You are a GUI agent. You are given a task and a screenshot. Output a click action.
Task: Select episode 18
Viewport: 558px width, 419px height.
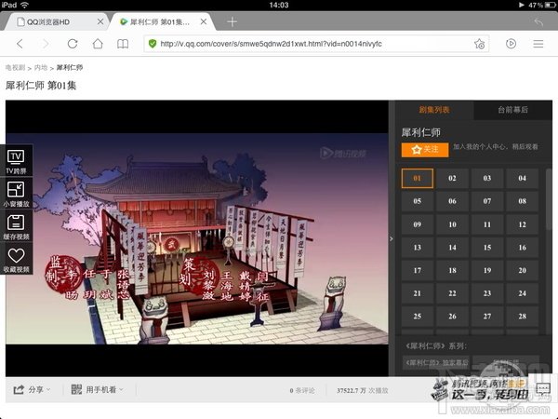[x=452, y=270]
